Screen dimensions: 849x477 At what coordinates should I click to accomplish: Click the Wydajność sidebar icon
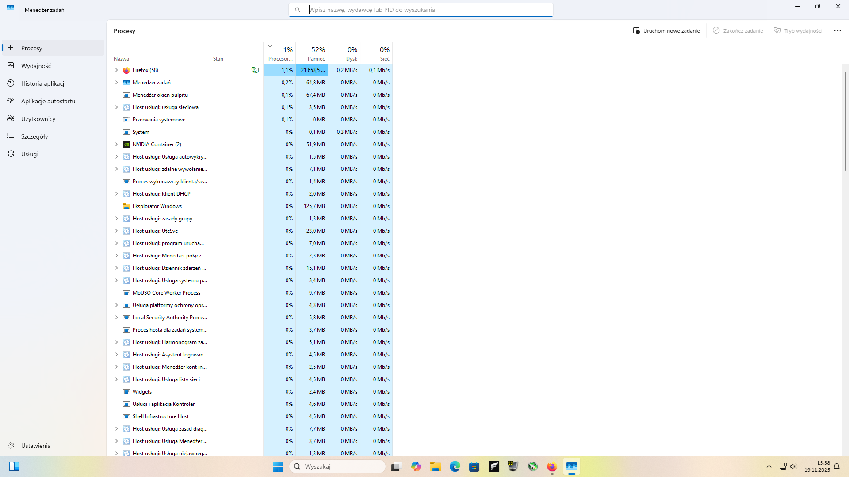[11, 65]
